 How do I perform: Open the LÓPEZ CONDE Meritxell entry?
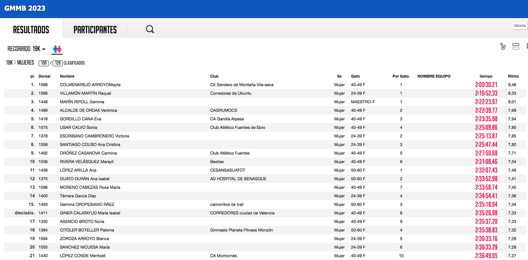tap(82, 256)
